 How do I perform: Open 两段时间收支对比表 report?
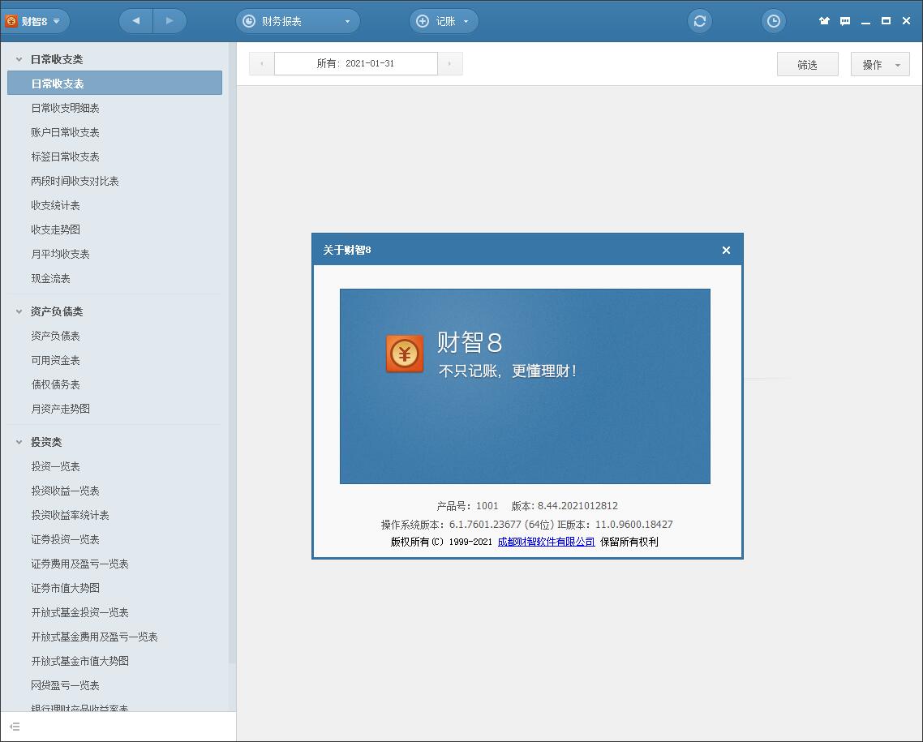75,181
